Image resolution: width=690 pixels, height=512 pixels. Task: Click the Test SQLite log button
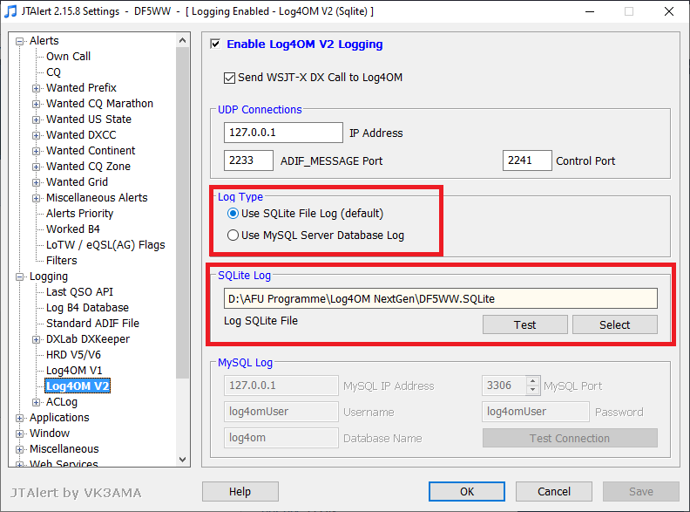(525, 324)
